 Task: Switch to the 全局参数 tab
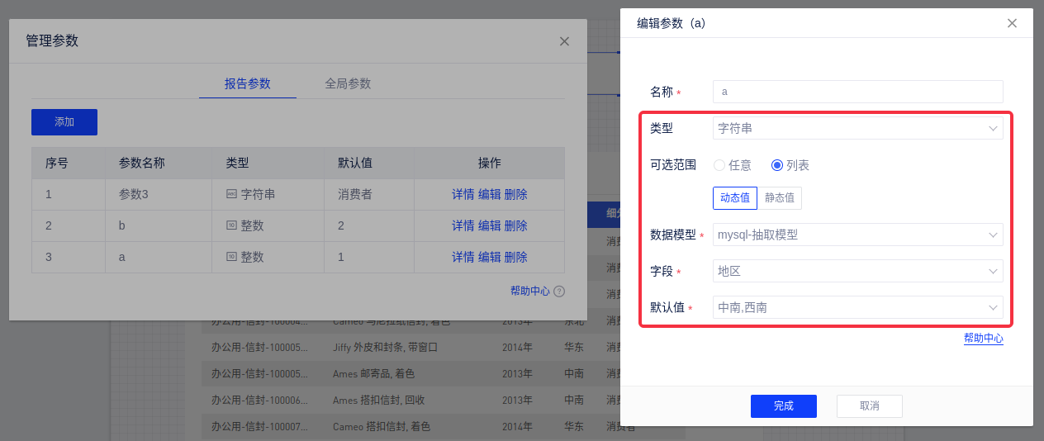[x=348, y=83]
